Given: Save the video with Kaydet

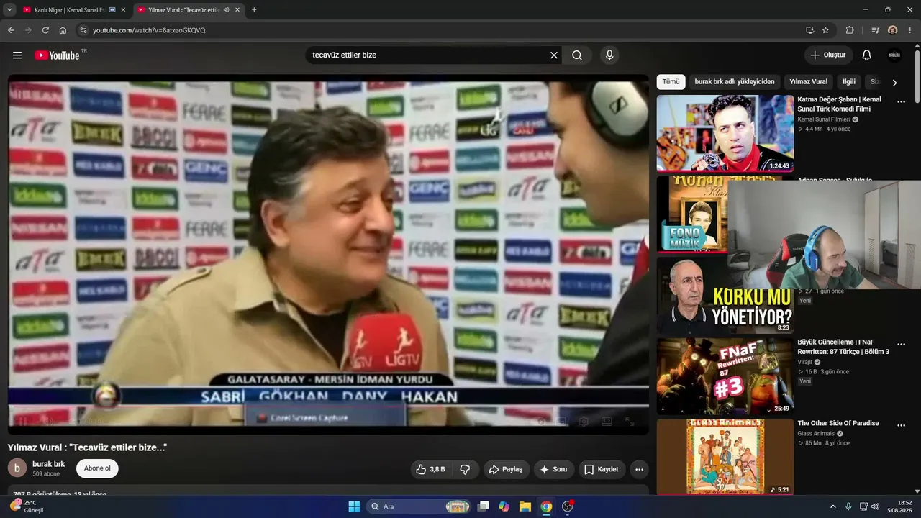Looking at the screenshot, I should 602,469.
